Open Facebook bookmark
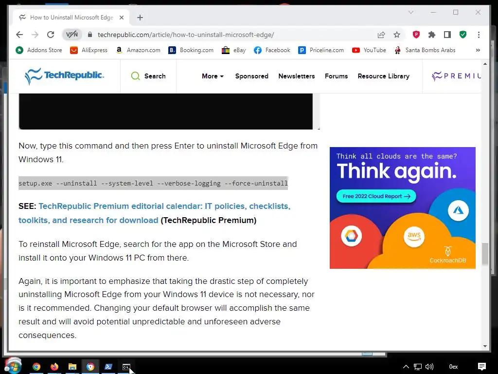 click(x=272, y=50)
